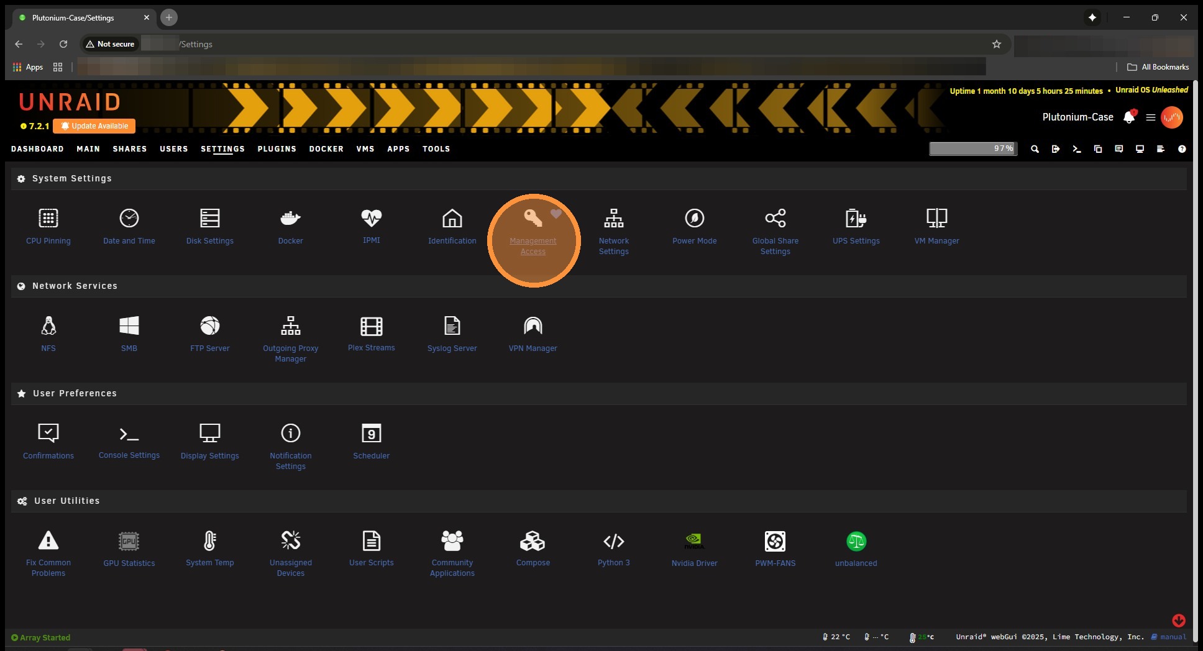Expand the hamburger menu beside the server name
Viewport: 1203px width, 651px height.
tap(1151, 117)
